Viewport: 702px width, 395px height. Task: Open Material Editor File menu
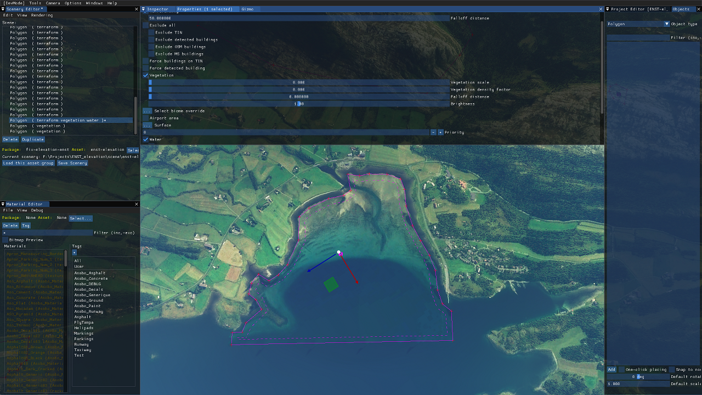coord(8,210)
